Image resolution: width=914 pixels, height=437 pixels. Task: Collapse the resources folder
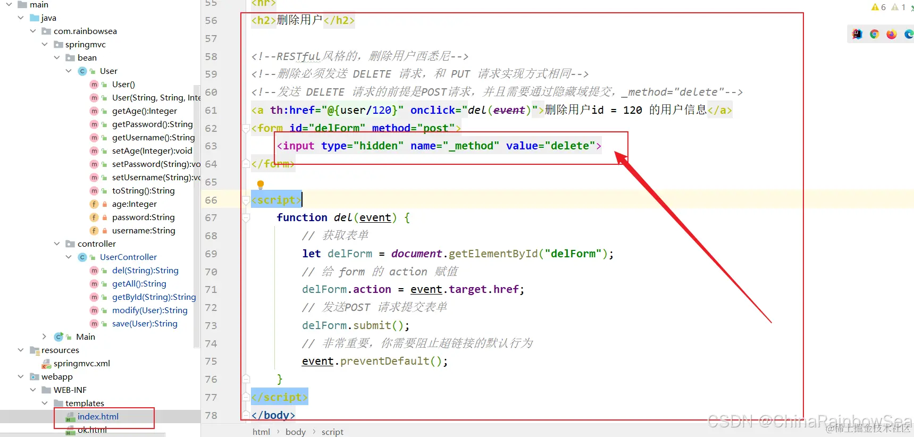tap(21, 350)
